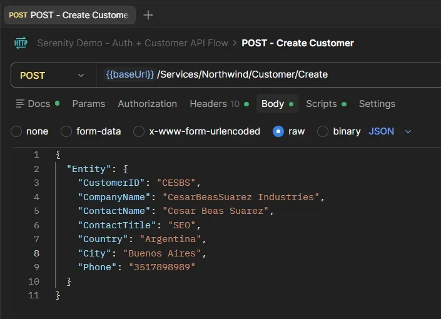Click the "Phone" key name
This screenshot has height=319, width=441.
tap(98, 267)
